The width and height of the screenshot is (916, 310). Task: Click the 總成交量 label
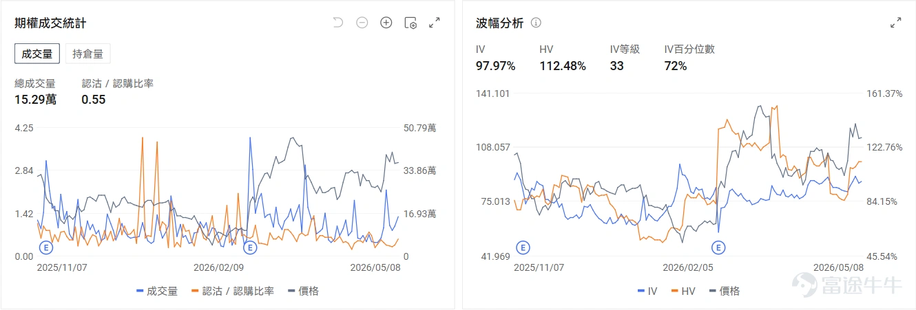pyautogui.click(x=35, y=84)
